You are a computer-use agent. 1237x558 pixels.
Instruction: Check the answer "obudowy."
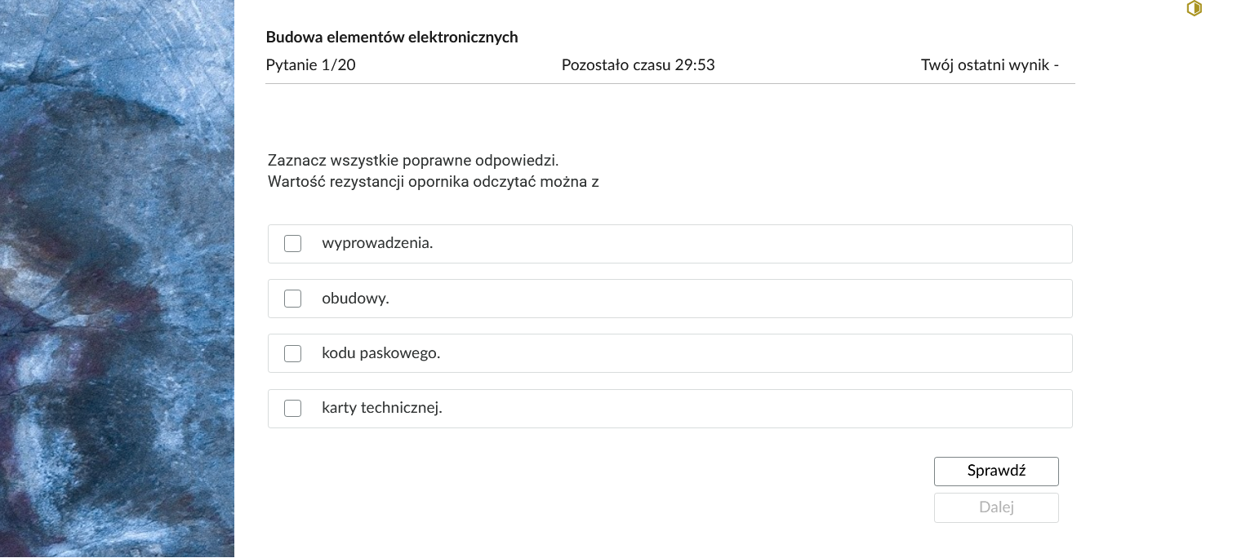coord(292,298)
